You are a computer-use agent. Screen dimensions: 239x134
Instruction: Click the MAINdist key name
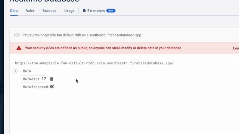tap(31, 79)
